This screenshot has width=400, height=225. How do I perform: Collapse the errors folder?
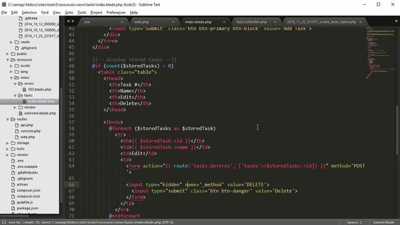15,83
